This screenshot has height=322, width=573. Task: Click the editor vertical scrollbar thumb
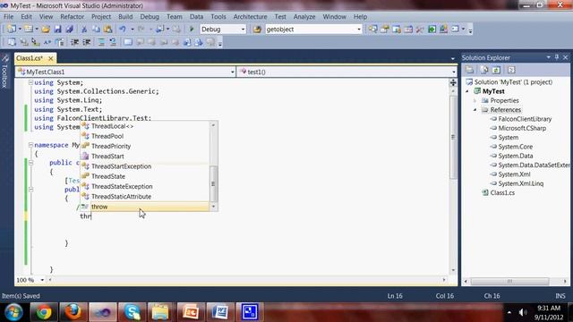[x=453, y=138]
